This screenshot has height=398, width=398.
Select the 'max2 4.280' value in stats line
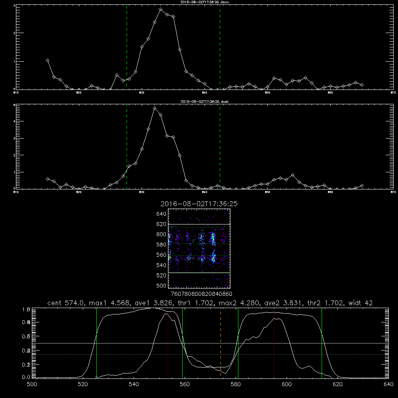point(239,303)
